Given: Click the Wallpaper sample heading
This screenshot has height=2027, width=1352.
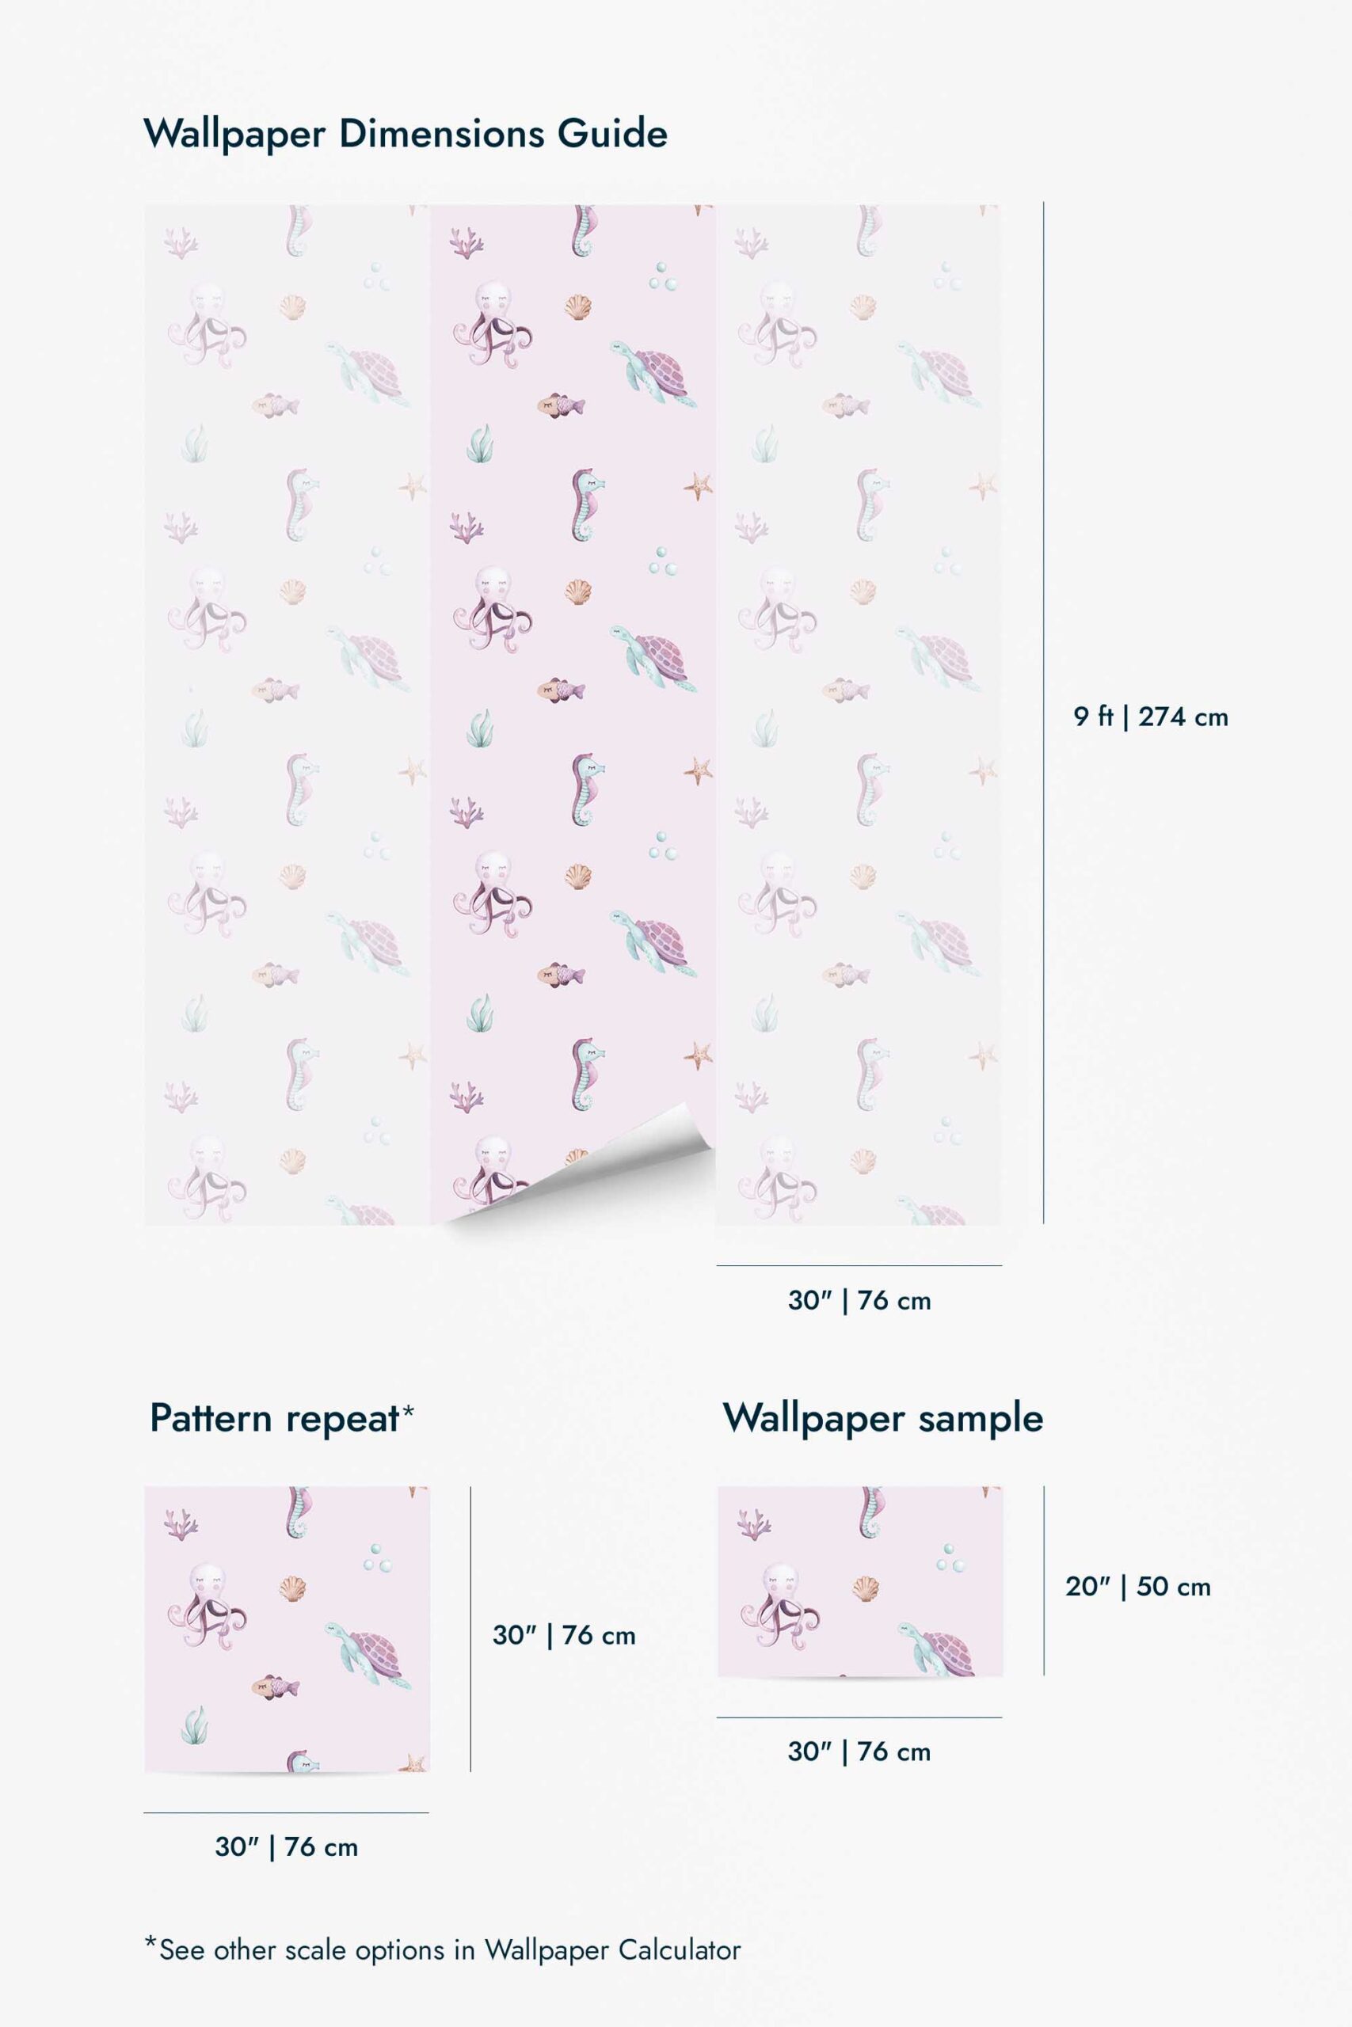Looking at the screenshot, I should click(883, 1419).
